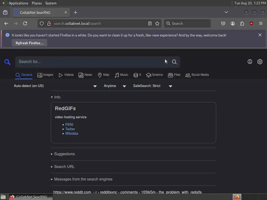Open the uBlock Origin extension icon
The image size is (267, 200).
251,23
